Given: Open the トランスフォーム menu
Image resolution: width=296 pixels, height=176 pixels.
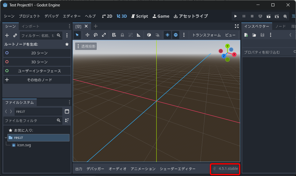Looking at the screenshot, I should click(x=206, y=35).
